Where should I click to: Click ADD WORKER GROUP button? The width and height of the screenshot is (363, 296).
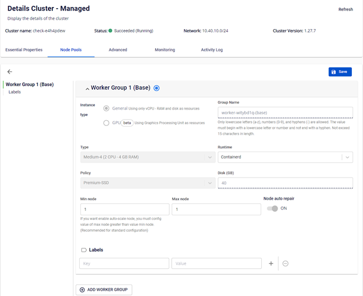[x=104, y=290]
